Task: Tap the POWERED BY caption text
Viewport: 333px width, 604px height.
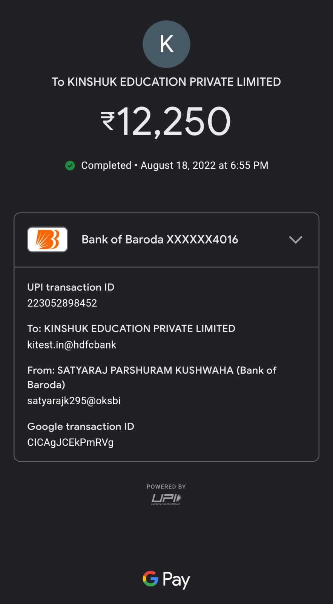Action: pyautogui.click(x=166, y=487)
